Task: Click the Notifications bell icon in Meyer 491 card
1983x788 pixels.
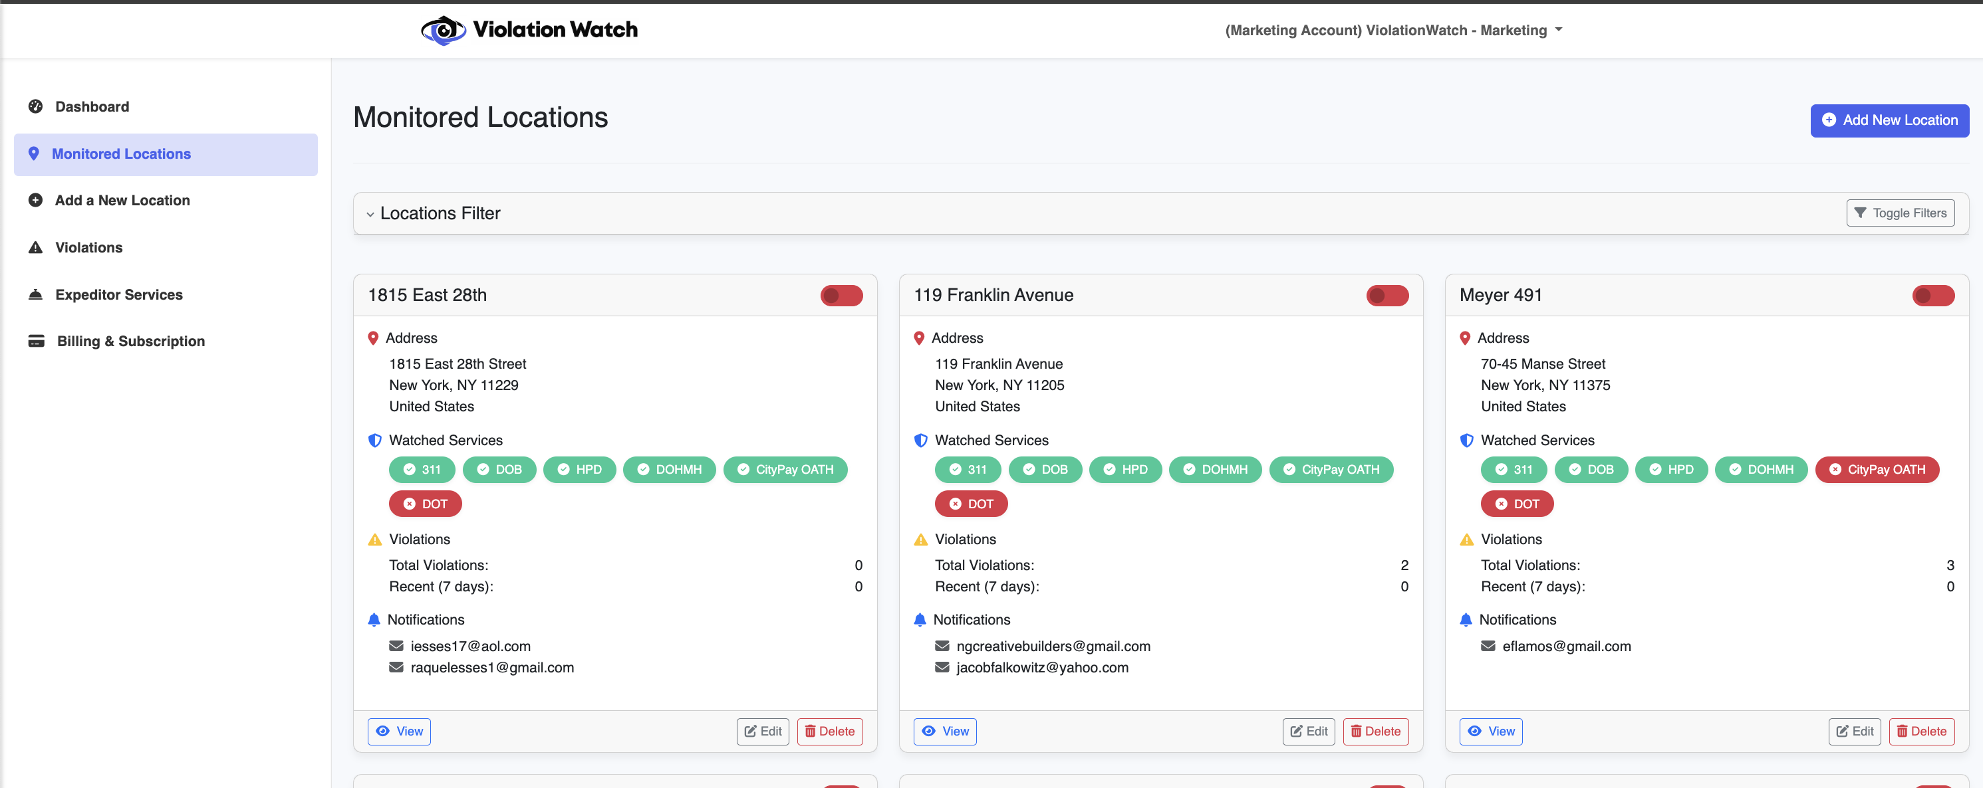Action: coord(1466,620)
